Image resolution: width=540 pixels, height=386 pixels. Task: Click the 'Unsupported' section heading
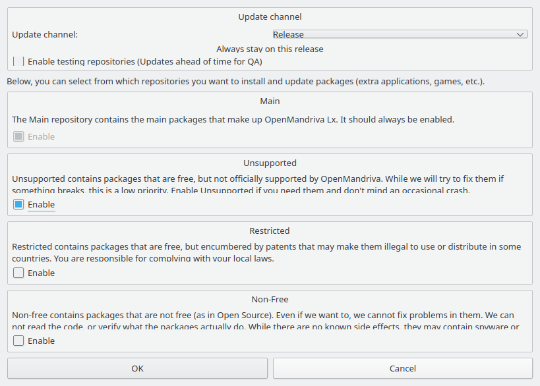coord(270,163)
